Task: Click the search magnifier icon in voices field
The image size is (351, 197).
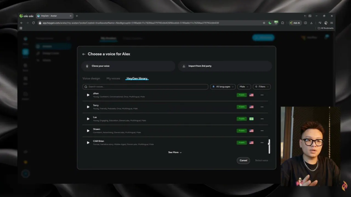Action: pyautogui.click(x=86, y=87)
